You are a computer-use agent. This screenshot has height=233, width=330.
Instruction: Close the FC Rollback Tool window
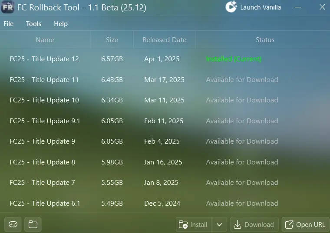coord(322,7)
